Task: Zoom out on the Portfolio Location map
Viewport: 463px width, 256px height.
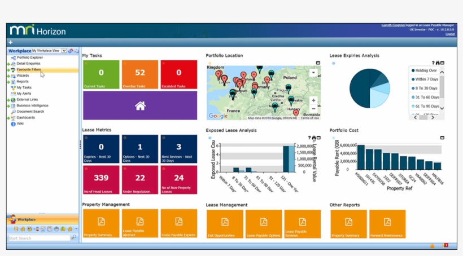Action: [313, 109]
